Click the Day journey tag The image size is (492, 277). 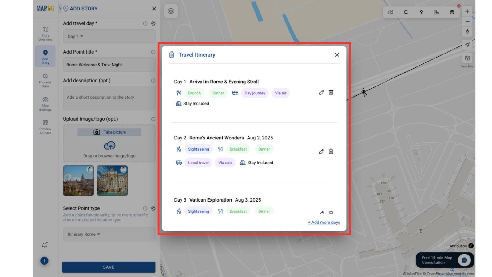255,93
